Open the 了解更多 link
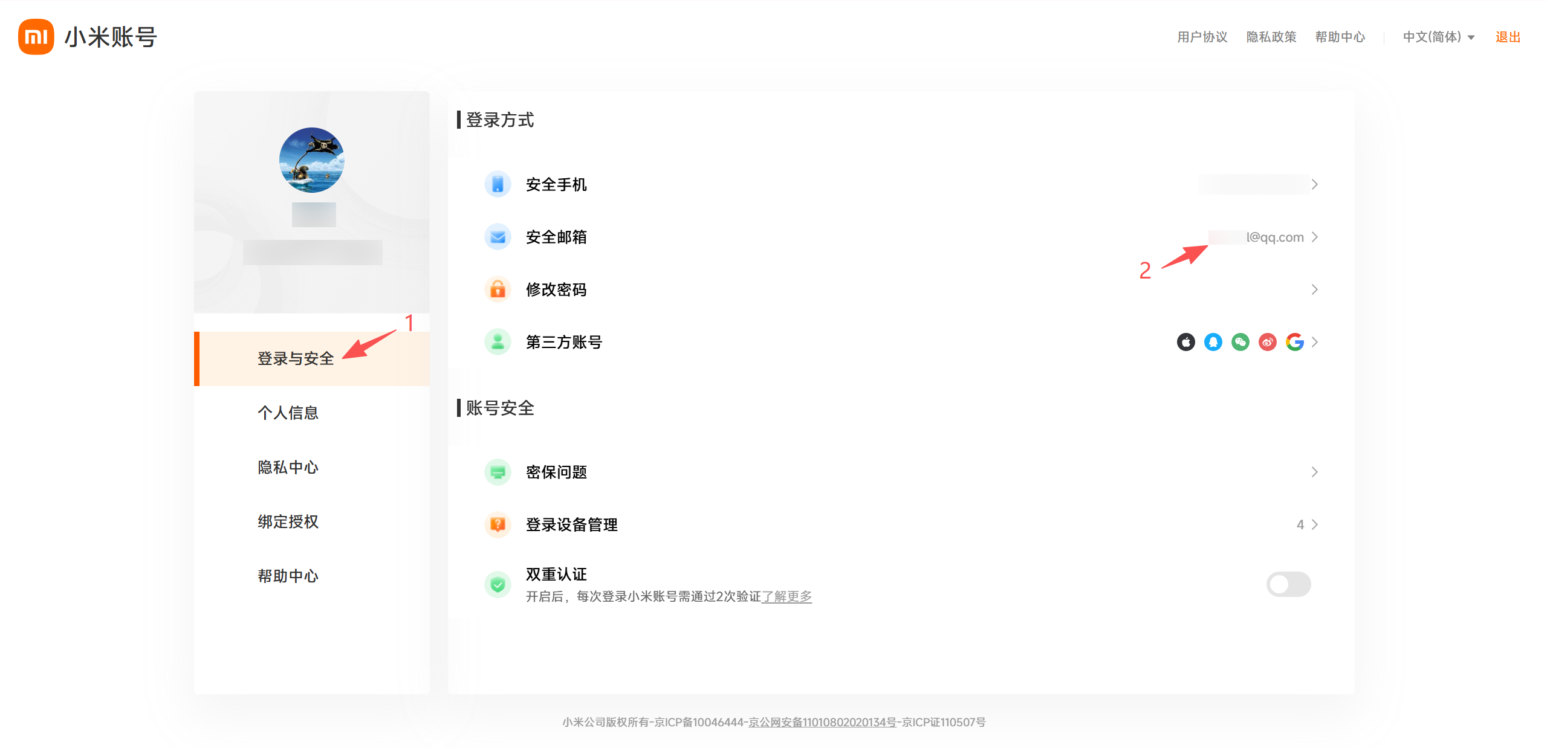The height and width of the screenshot is (748, 1547). pyautogui.click(x=786, y=596)
